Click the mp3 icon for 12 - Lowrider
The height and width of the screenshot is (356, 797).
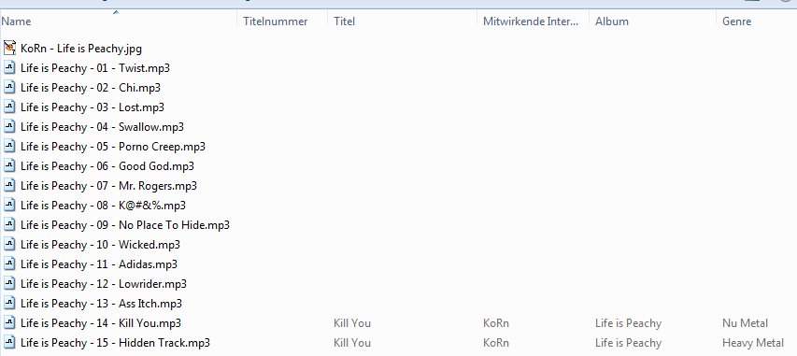[9, 283]
